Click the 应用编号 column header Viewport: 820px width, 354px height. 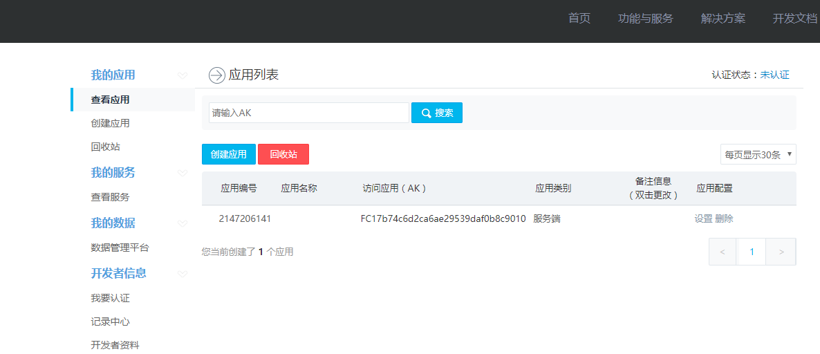[x=239, y=188]
